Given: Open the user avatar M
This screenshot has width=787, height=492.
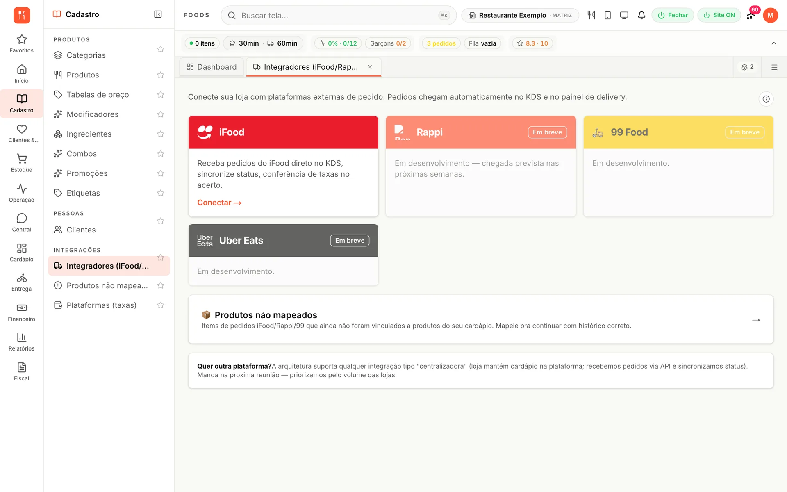Looking at the screenshot, I should 770,15.
